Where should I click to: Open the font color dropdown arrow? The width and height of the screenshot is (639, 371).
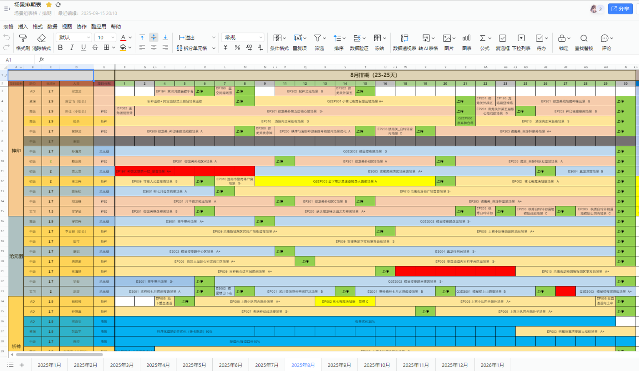(x=130, y=38)
